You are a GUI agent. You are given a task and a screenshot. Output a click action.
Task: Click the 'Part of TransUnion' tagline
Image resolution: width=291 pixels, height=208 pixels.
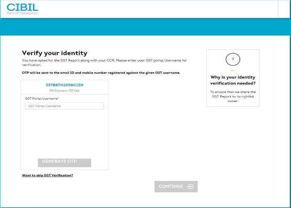[x=22, y=13]
